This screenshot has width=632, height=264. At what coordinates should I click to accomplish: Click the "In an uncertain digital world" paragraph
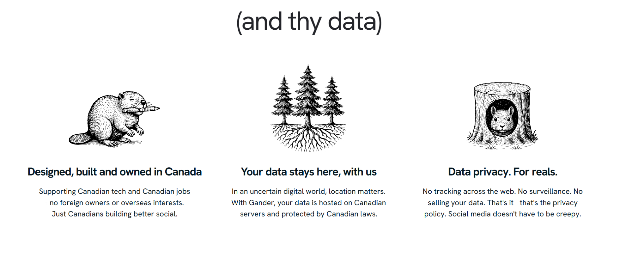point(308,192)
